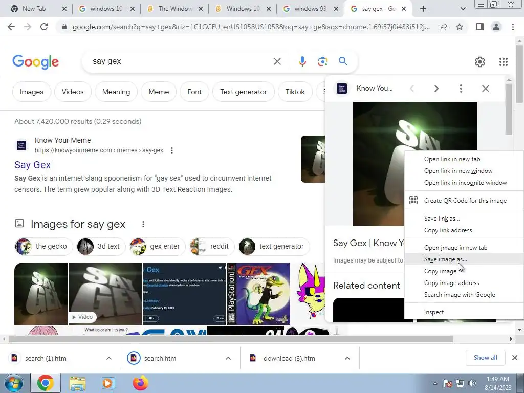Show all downloads
Screen dimensions: 524x393
(485, 358)
